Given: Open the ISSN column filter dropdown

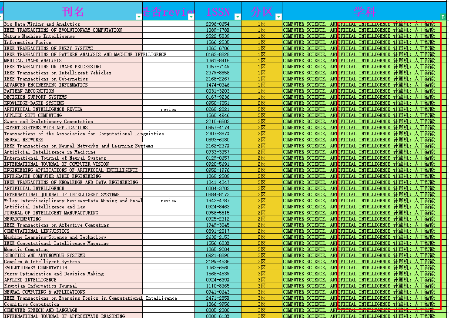Looking at the screenshot, I should click(238, 17).
